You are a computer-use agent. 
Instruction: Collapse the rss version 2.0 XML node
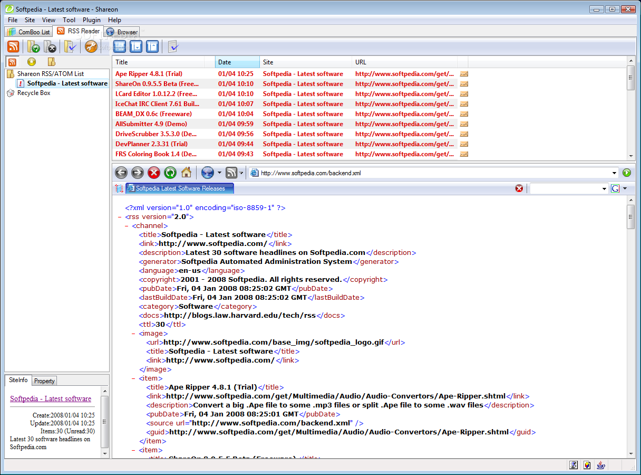pos(120,217)
